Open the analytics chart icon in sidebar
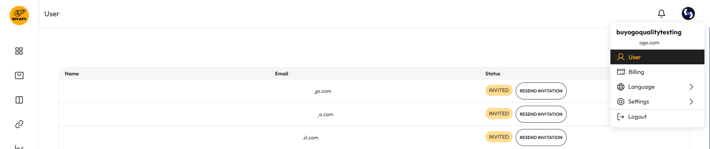 tap(19, 147)
